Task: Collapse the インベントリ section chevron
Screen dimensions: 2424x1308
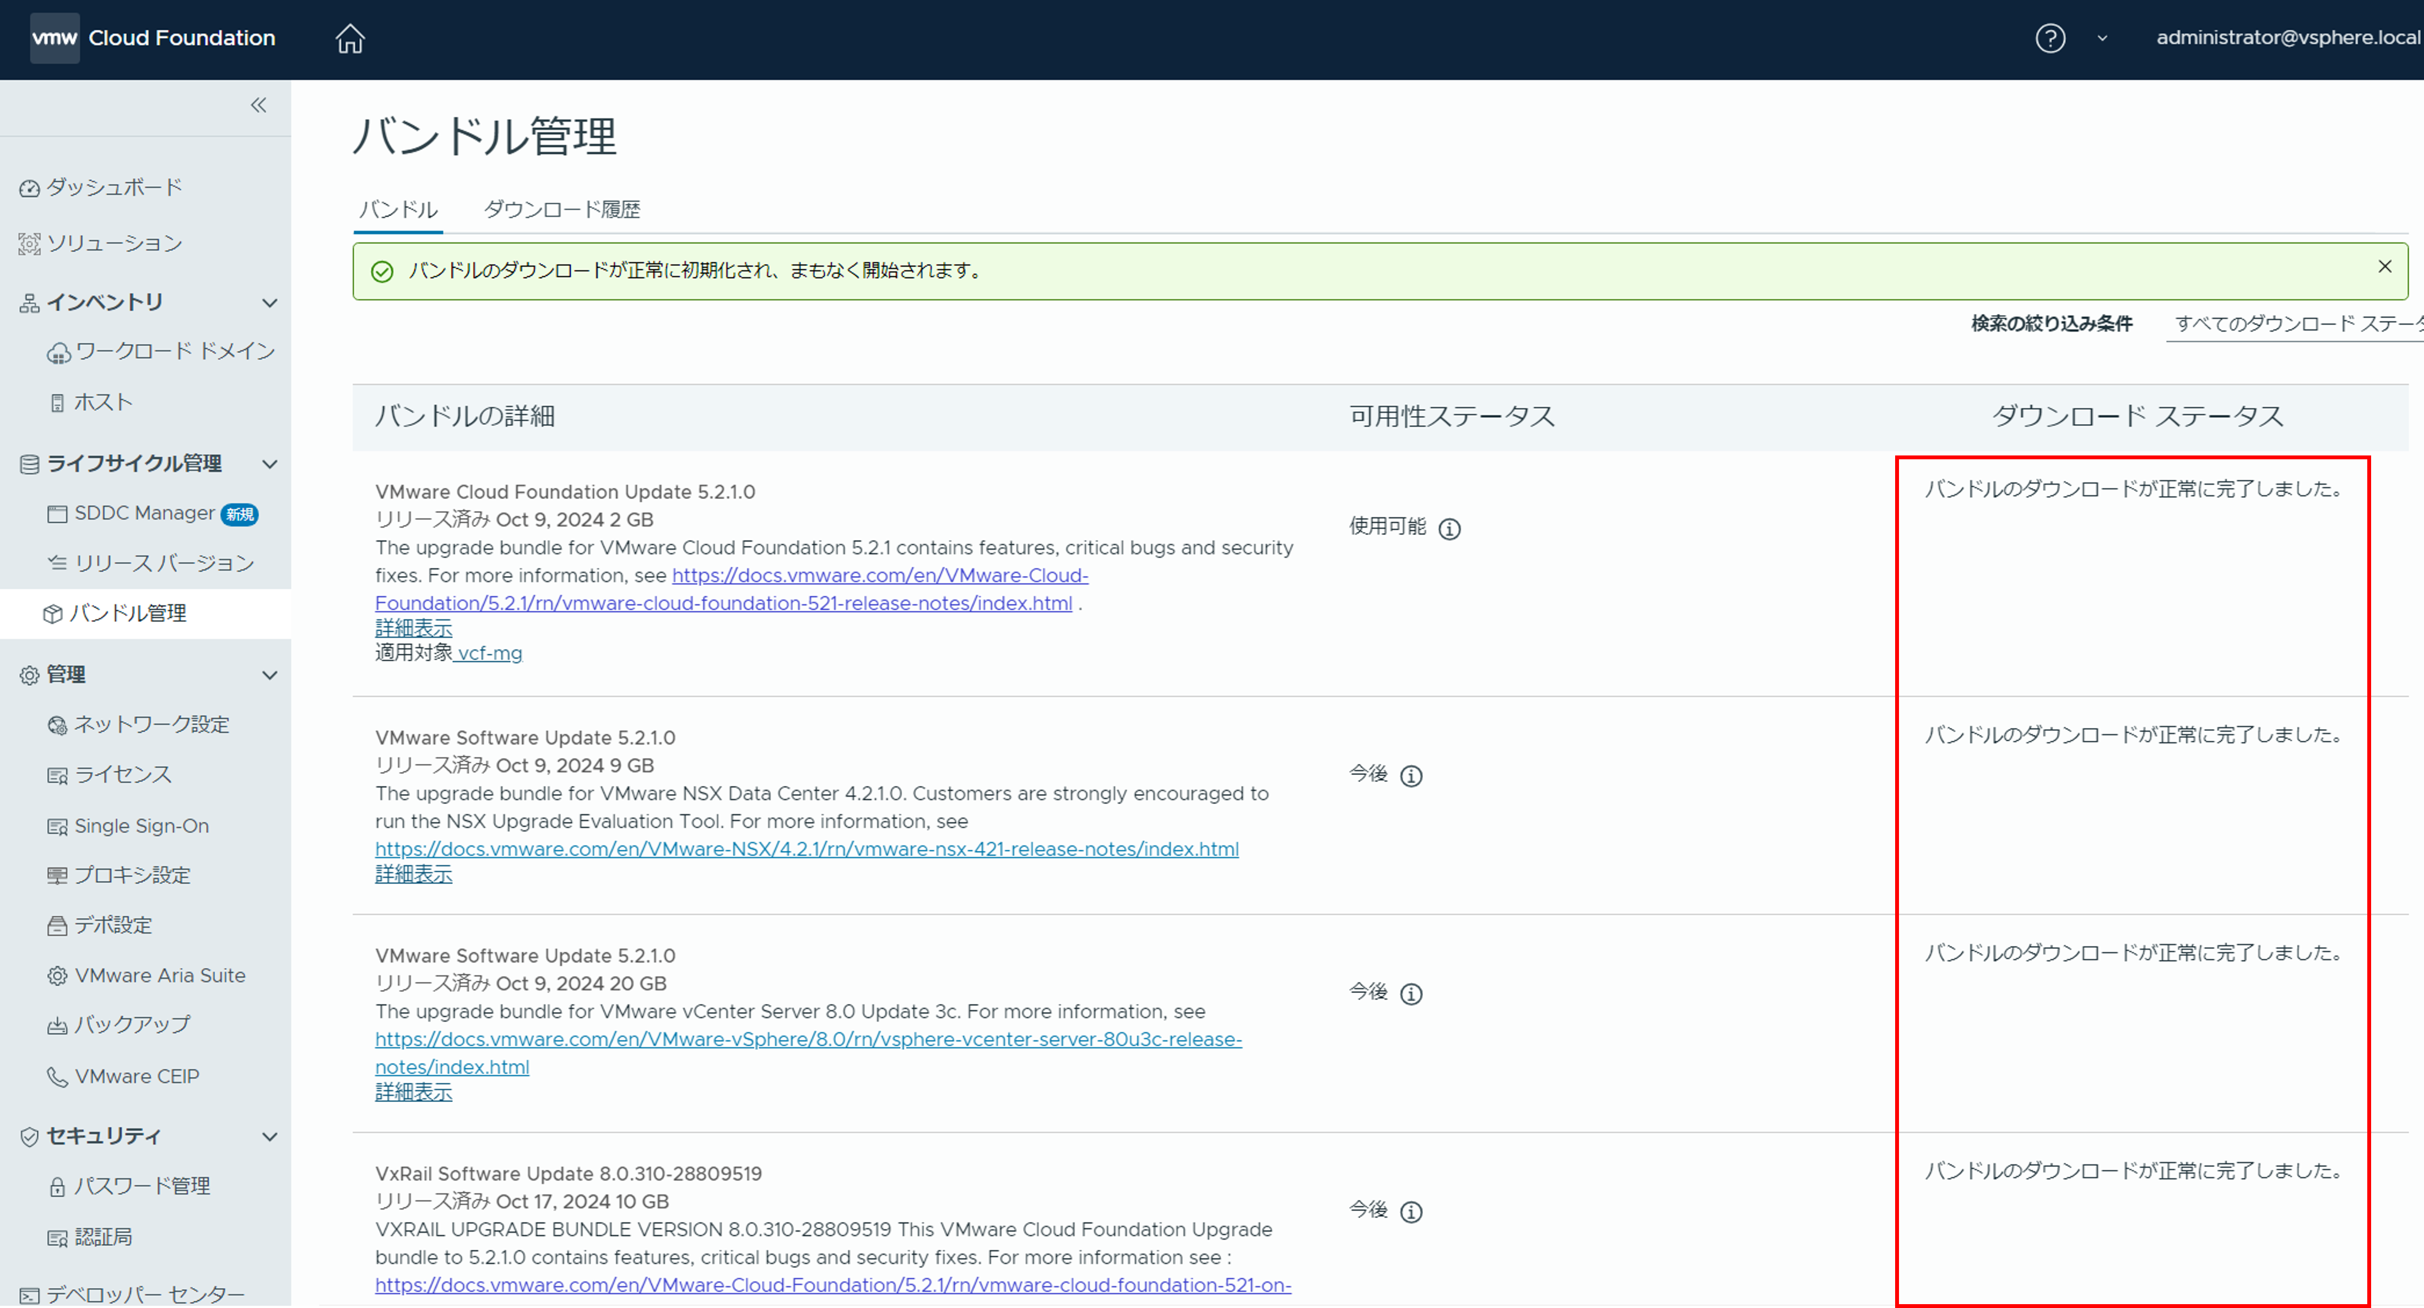Action: [x=269, y=303]
